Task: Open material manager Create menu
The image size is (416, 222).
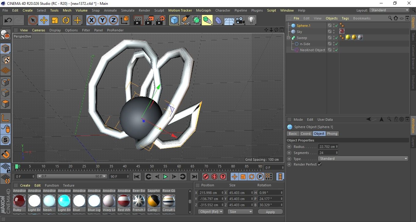Action: pyautogui.click(x=25, y=185)
